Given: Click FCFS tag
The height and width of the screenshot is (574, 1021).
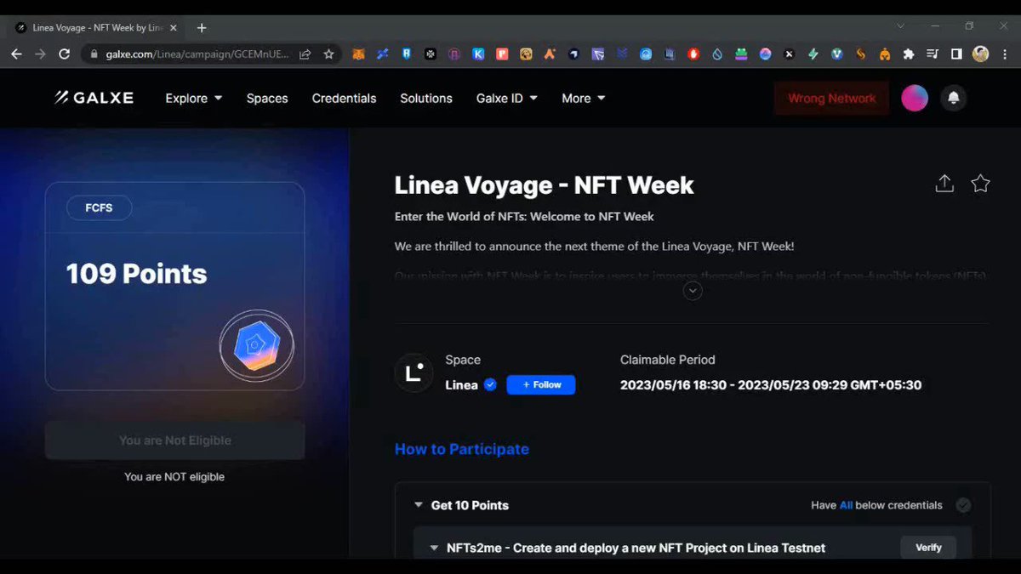Looking at the screenshot, I should point(99,207).
